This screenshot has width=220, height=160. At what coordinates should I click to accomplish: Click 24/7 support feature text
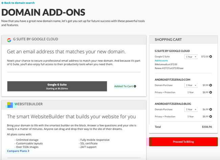coord(88,147)
